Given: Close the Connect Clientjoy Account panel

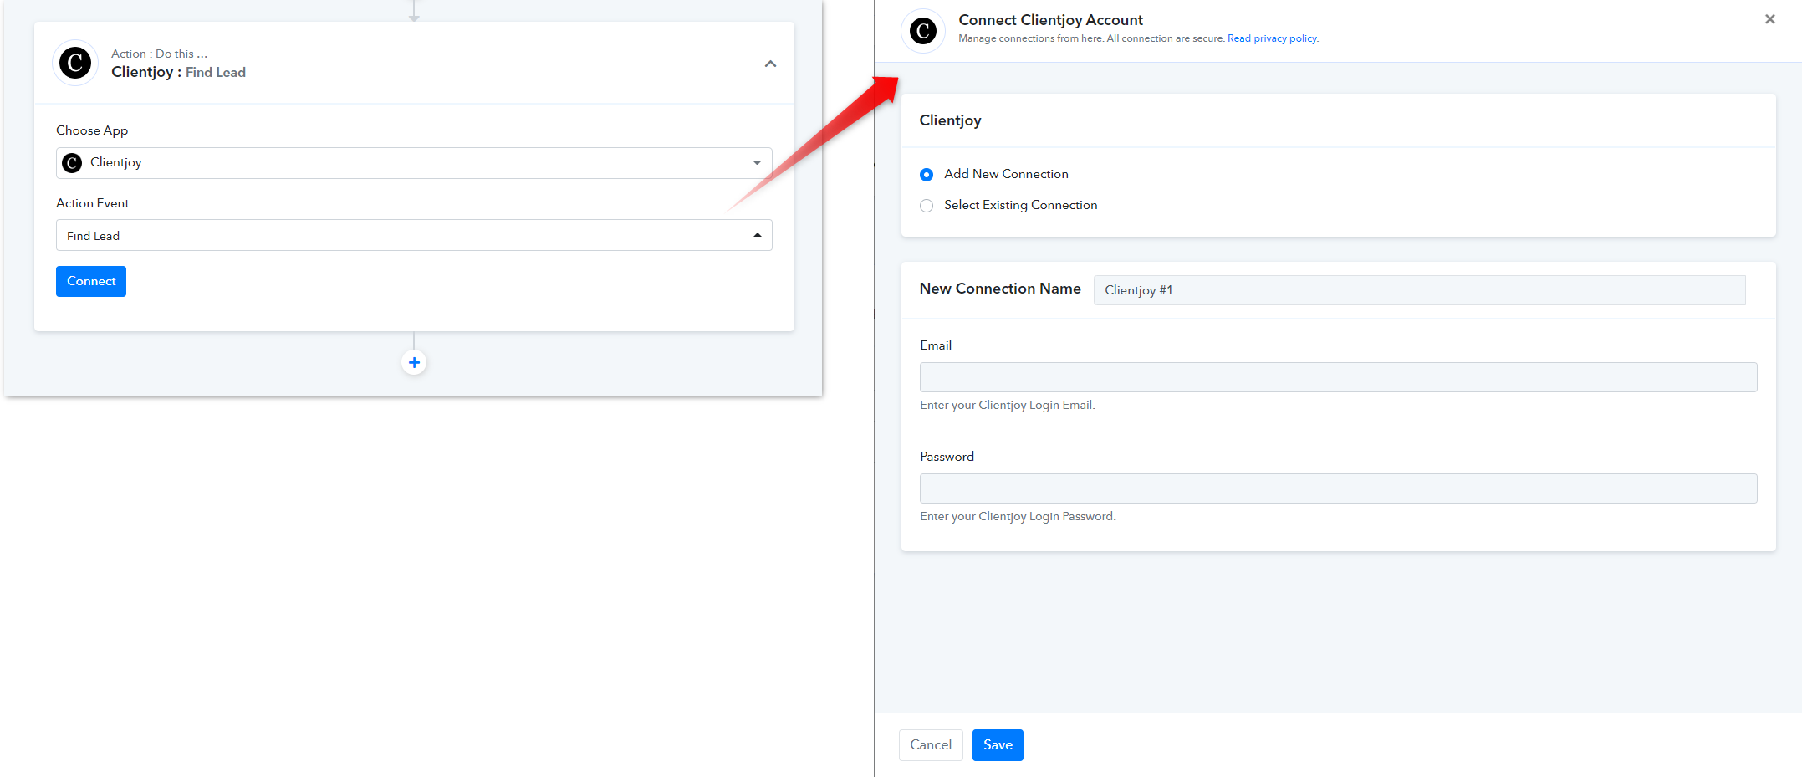Looking at the screenshot, I should [1769, 19].
